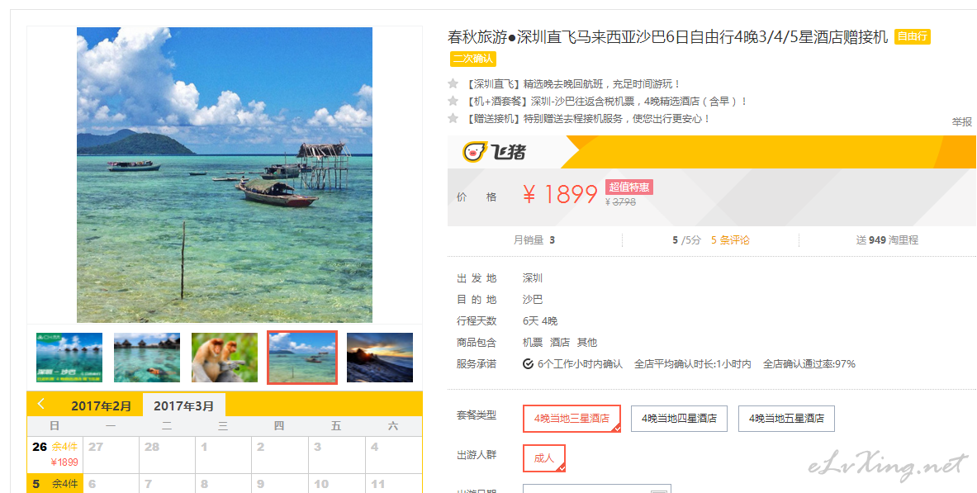Click the star icon beside 赠送接机 highlight
Image resolution: width=977 pixels, height=493 pixels.
point(453,118)
